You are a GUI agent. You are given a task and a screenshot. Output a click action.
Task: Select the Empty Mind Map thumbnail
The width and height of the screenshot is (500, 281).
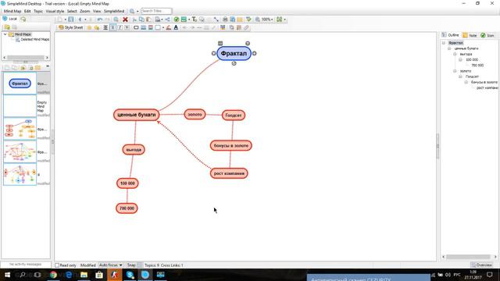pos(20,106)
